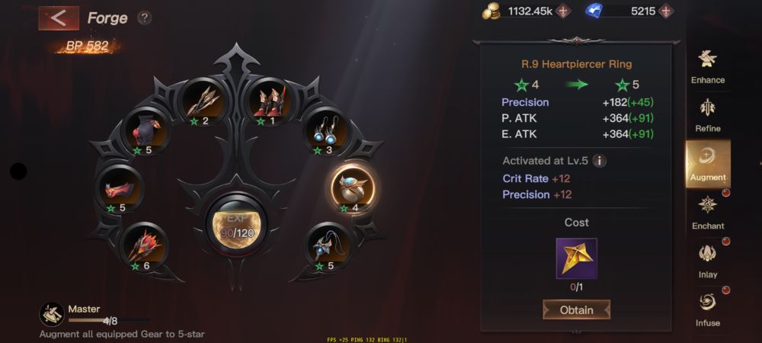Select the 6-star helmet gear slot
The width and height of the screenshot is (762, 343).
[x=144, y=246]
